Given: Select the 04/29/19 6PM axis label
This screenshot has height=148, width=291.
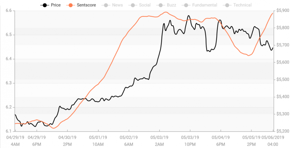Looking at the screenshot, I should pos(37,141).
